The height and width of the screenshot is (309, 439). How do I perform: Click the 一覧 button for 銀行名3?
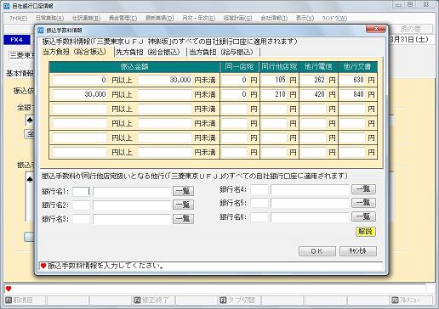[183, 218]
